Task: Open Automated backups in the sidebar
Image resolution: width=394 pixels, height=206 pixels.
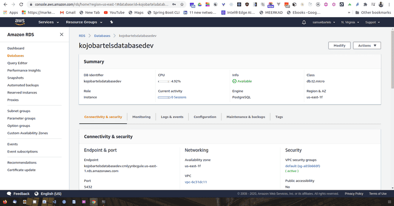Action: [x=23, y=85]
